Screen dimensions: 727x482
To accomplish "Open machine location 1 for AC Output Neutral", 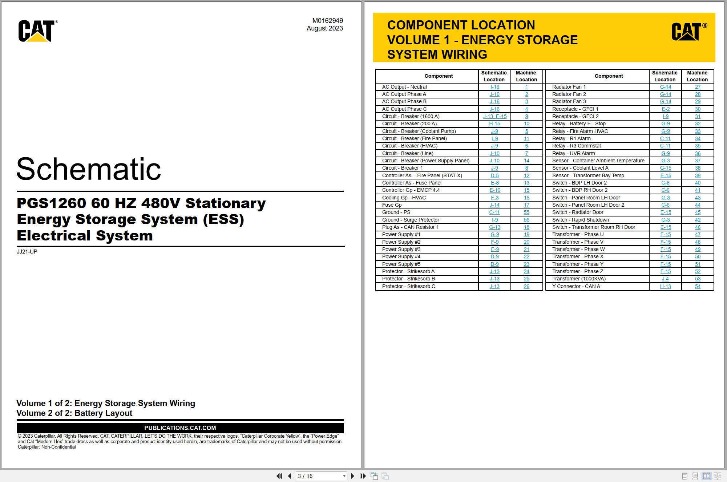I will click(x=526, y=87).
